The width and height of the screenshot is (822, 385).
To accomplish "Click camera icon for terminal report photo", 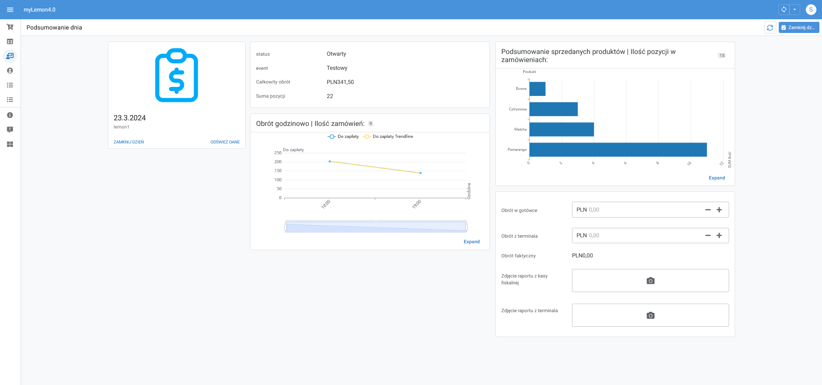I will click(650, 315).
